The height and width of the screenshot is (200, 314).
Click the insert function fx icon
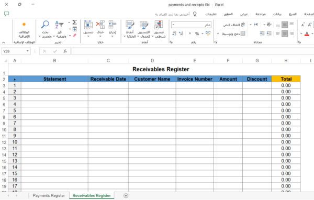tap(65, 51)
